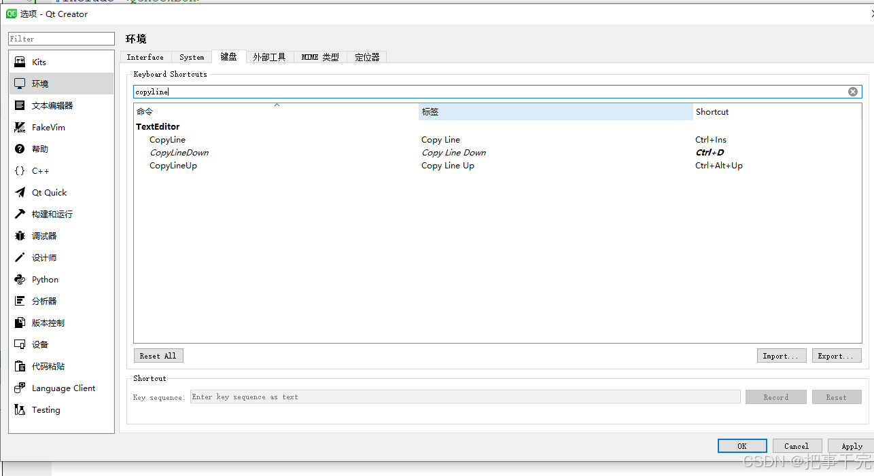
Task: Click the Cancel button
Action: pos(797,446)
